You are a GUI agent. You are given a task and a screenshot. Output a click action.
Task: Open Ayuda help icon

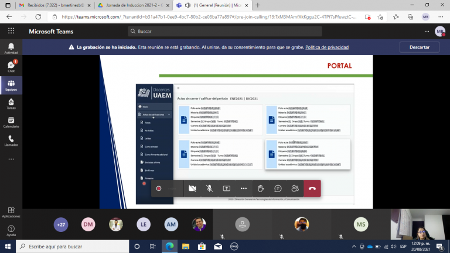pos(11,230)
